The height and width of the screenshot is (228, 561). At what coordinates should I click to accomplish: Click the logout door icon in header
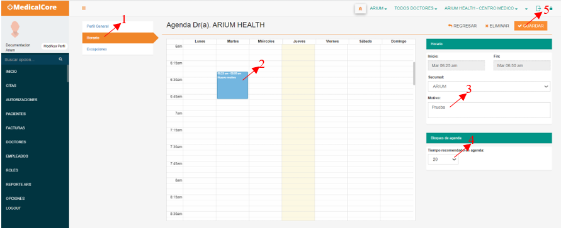[x=538, y=9]
